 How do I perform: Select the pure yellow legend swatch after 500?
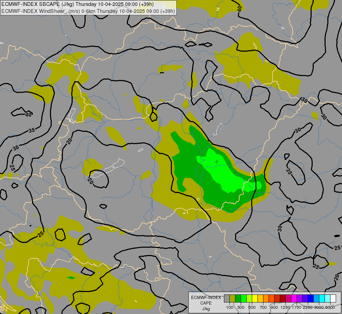point(255,299)
